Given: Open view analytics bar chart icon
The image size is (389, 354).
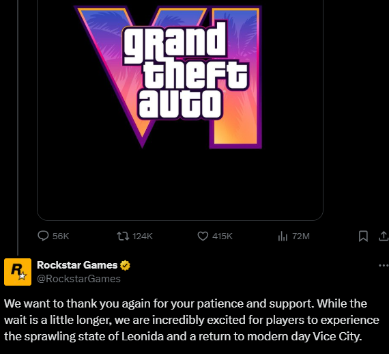Looking at the screenshot, I should pyautogui.click(x=283, y=236).
